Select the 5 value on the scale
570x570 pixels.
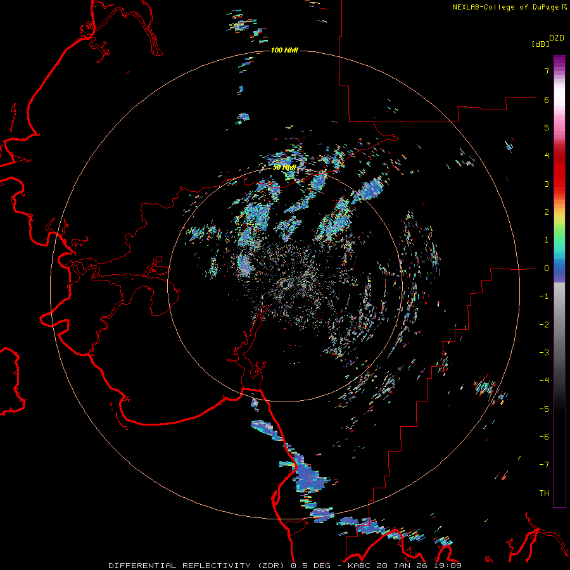[x=547, y=127]
